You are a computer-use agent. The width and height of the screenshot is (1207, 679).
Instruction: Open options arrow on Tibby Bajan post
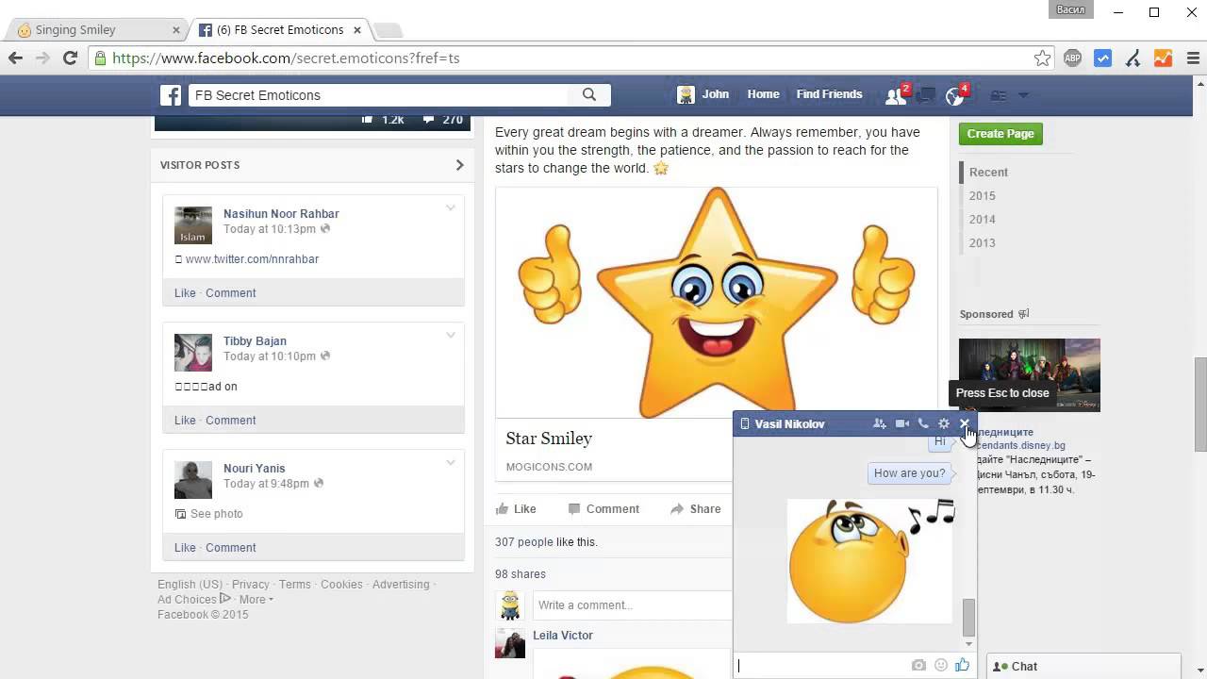click(450, 336)
